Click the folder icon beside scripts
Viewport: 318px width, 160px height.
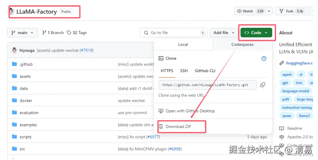click(x=14, y=137)
